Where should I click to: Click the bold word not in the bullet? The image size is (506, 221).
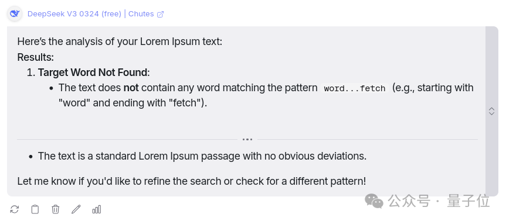(x=131, y=88)
